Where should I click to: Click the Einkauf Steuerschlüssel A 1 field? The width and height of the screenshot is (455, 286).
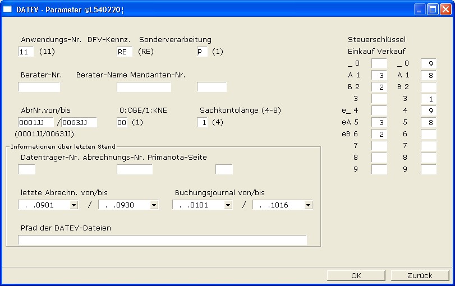[x=379, y=75]
